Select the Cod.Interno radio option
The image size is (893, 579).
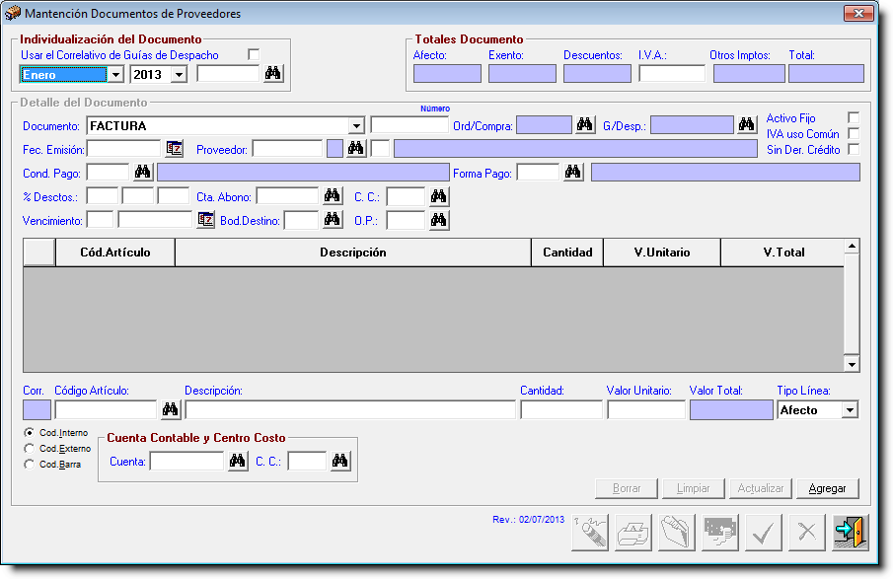[29, 433]
